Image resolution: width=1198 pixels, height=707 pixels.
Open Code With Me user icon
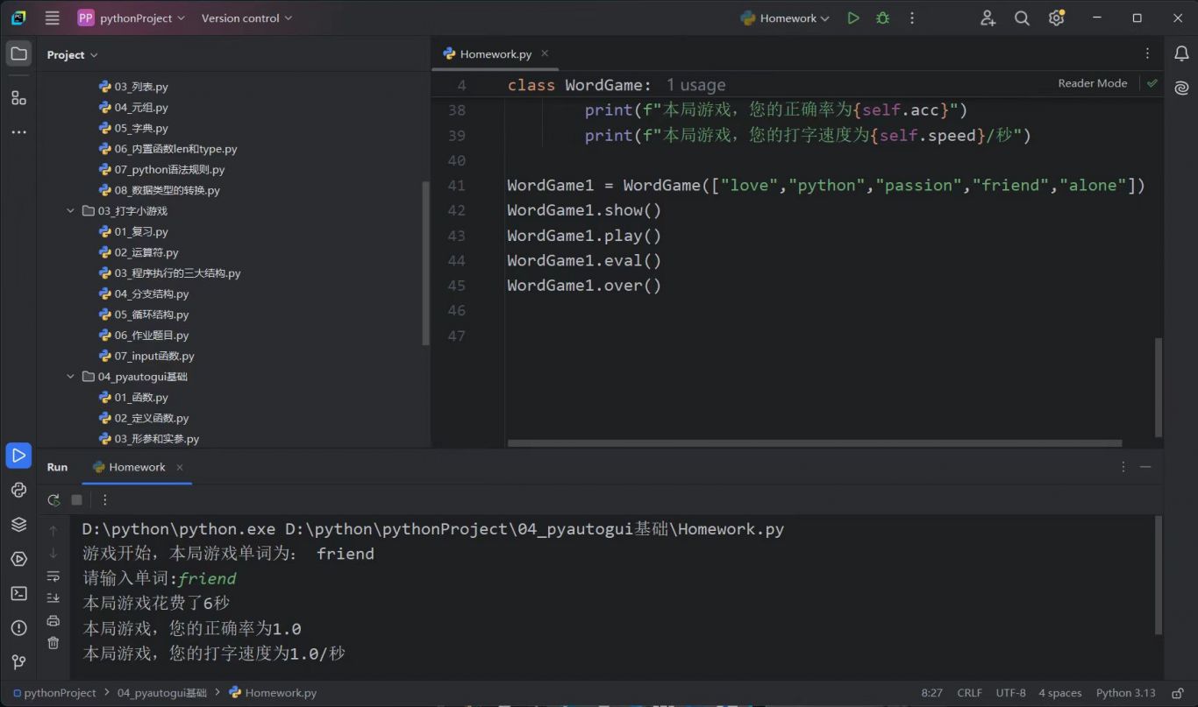click(988, 18)
